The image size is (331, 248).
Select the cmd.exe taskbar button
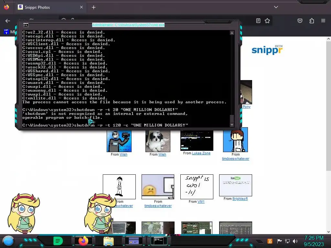(159, 241)
